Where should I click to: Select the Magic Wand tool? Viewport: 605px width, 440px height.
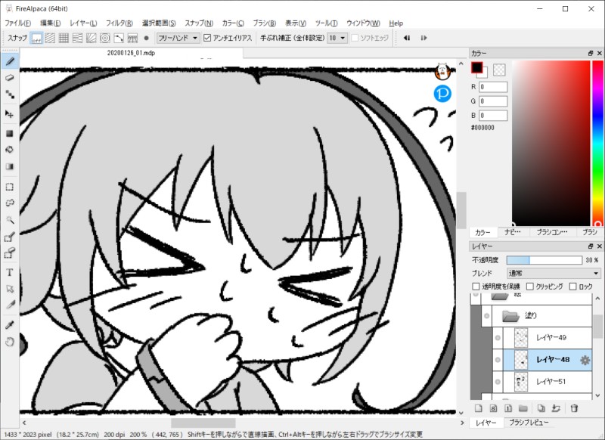click(x=10, y=219)
